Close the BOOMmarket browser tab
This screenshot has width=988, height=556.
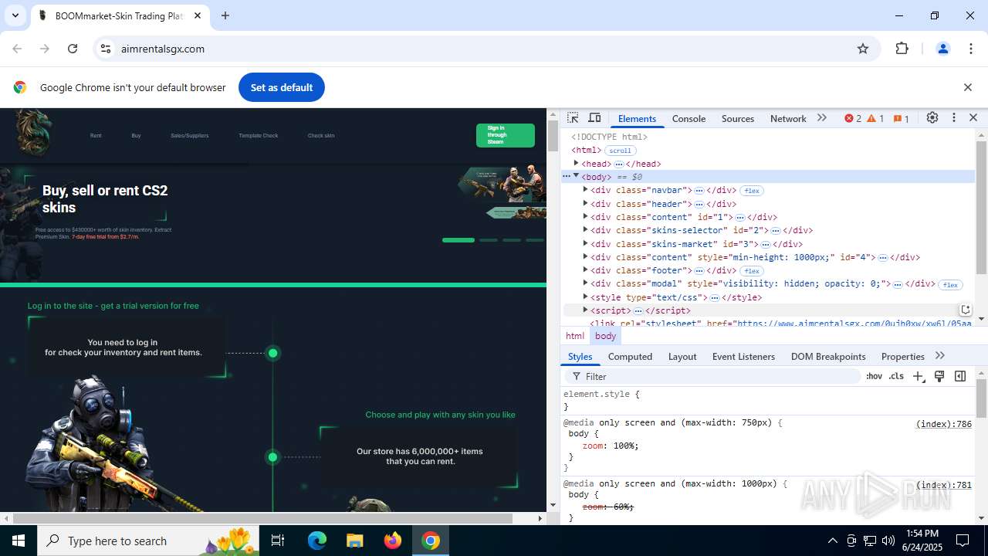point(198,15)
